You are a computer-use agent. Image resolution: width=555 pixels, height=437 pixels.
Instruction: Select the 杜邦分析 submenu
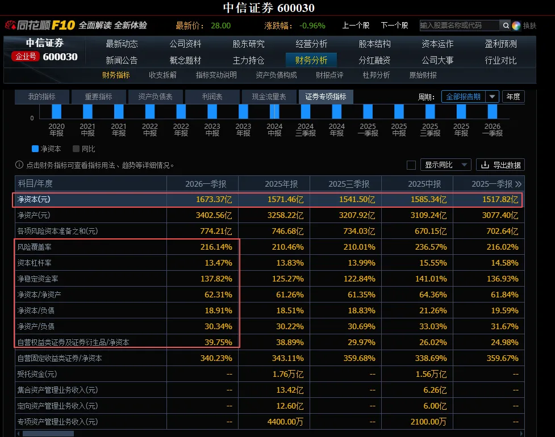point(376,75)
